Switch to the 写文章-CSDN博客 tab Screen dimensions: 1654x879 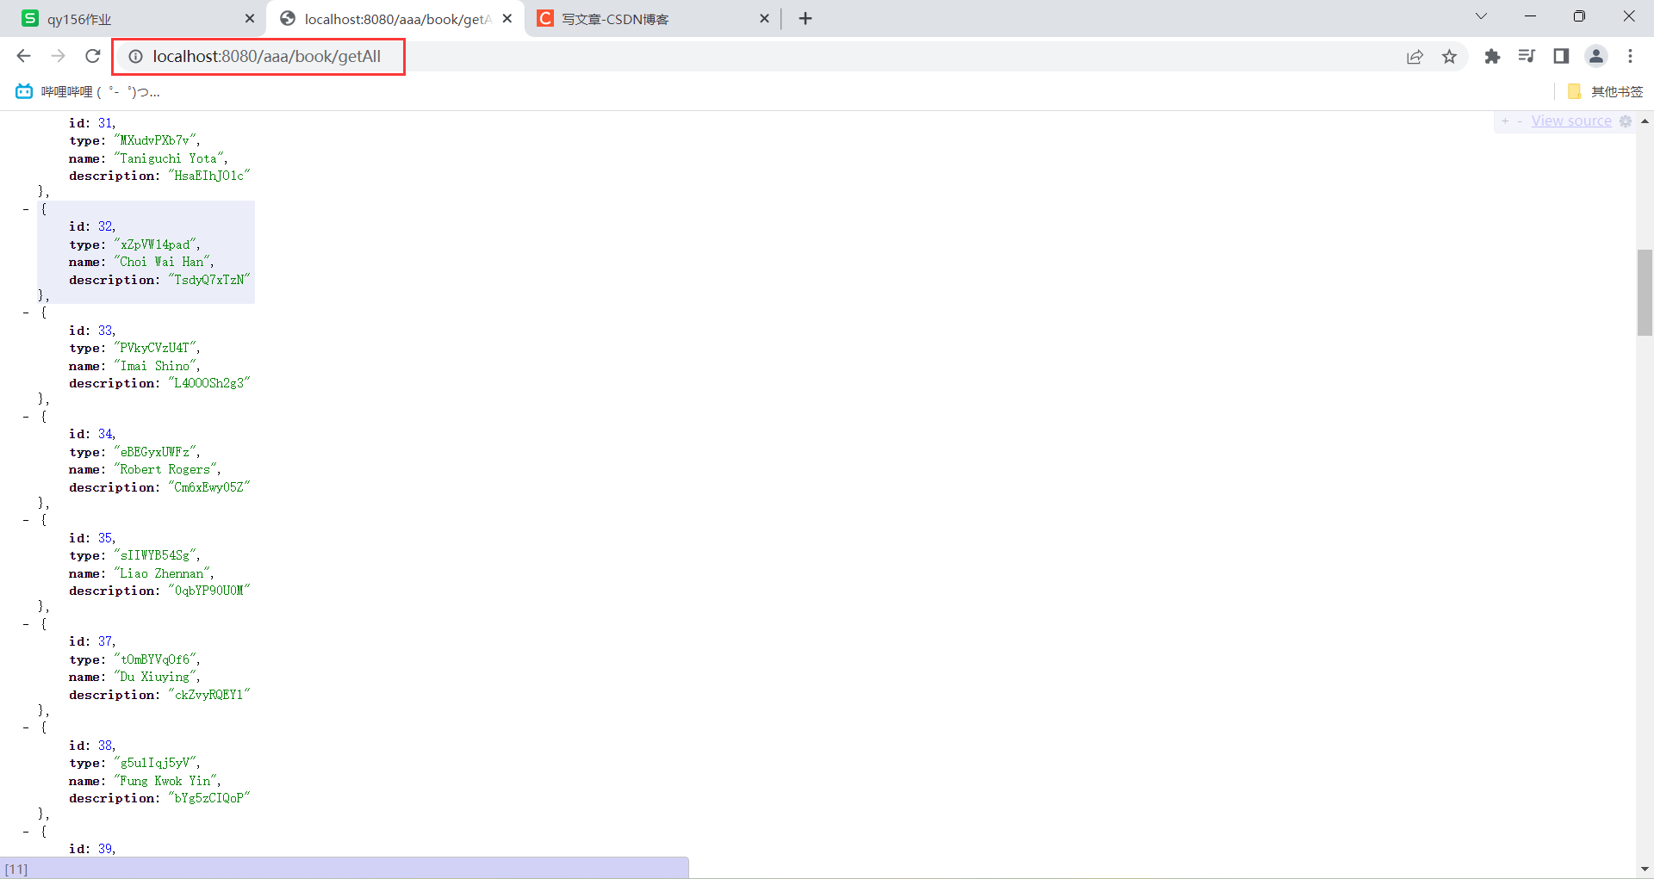click(651, 18)
